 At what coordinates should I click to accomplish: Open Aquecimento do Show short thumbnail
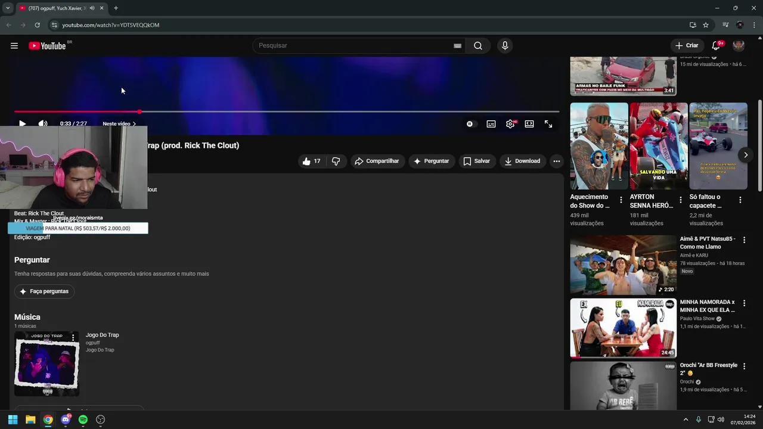[598, 146]
